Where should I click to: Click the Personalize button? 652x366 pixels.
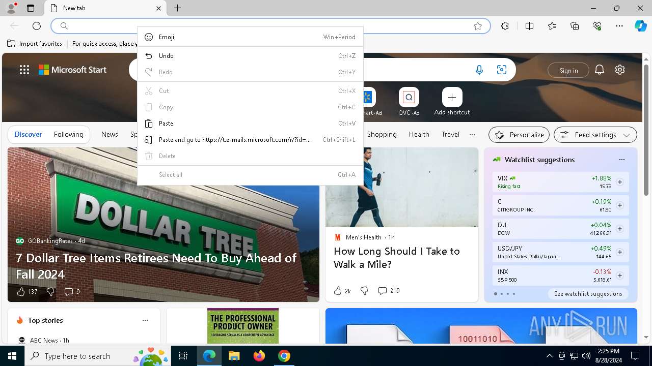point(519,135)
